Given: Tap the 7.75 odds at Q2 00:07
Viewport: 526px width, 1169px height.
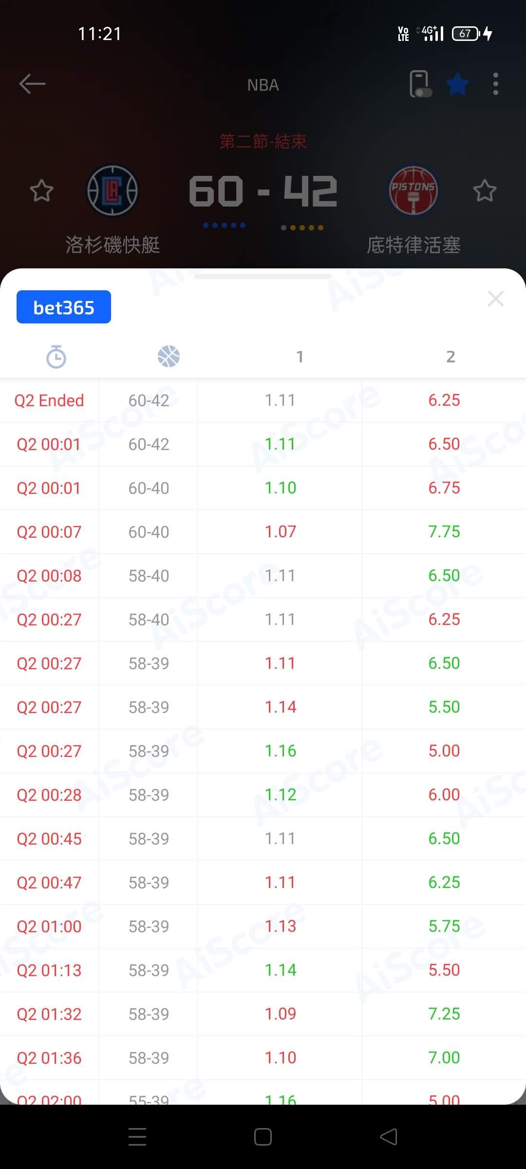Looking at the screenshot, I should pyautogui.click(x=444, y=531).
